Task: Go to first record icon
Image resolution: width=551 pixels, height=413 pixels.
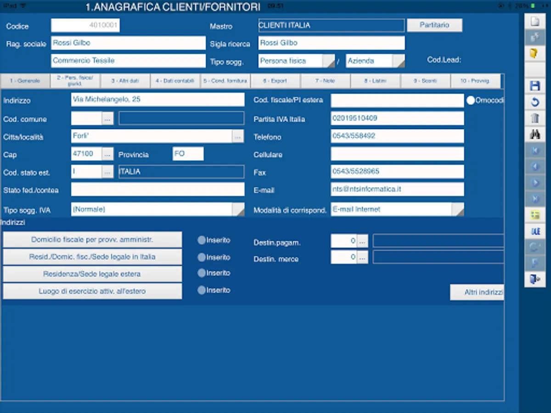Action: [x=534, y=151]
